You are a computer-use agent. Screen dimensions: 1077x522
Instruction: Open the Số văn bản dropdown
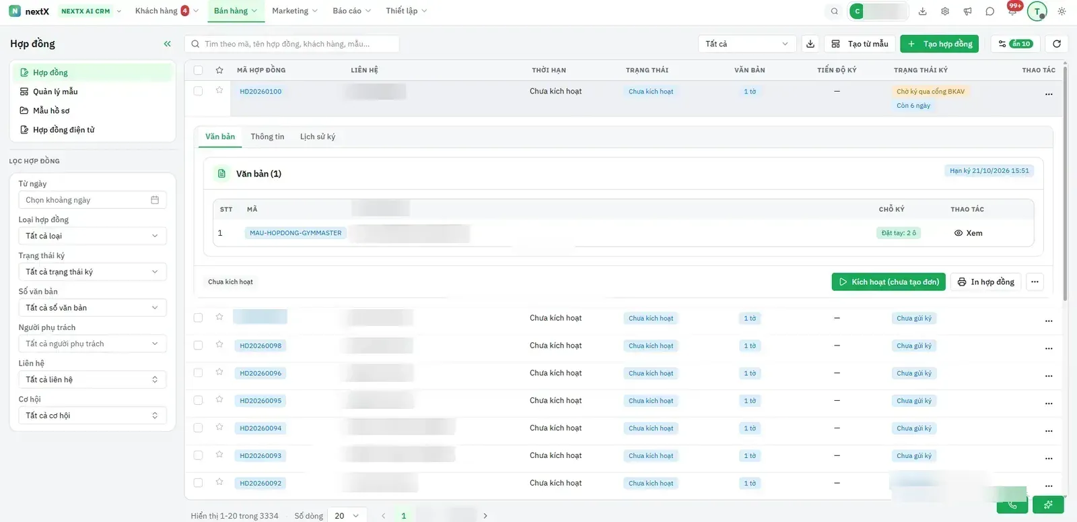pos(92,308)
